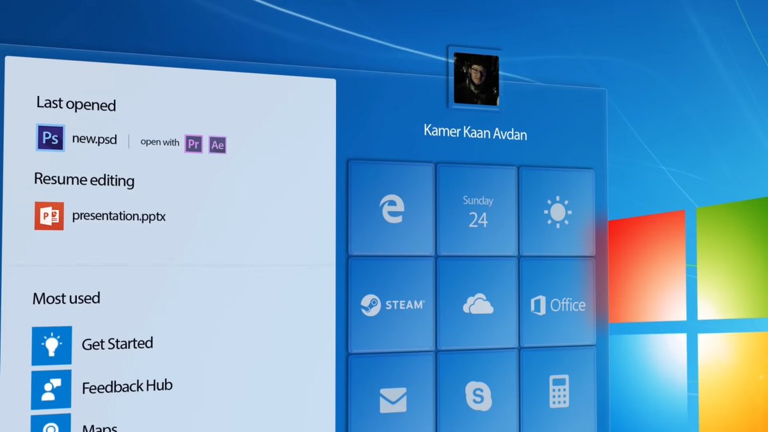Screen dimensions: 768x432
Task: Open new.psd with Premiere Pro
Action: (x=193, y=145)
